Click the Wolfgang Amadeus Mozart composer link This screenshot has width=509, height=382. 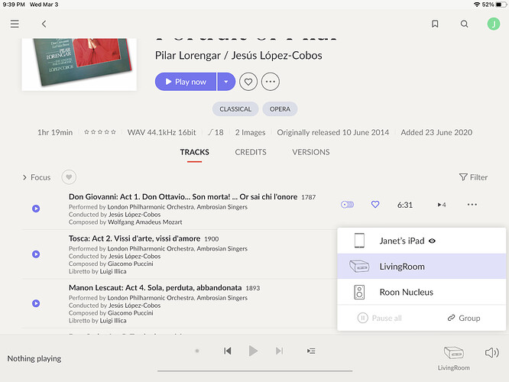[144, 222]
